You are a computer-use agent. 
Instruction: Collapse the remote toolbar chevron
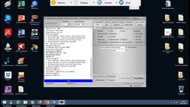(137, 7)
